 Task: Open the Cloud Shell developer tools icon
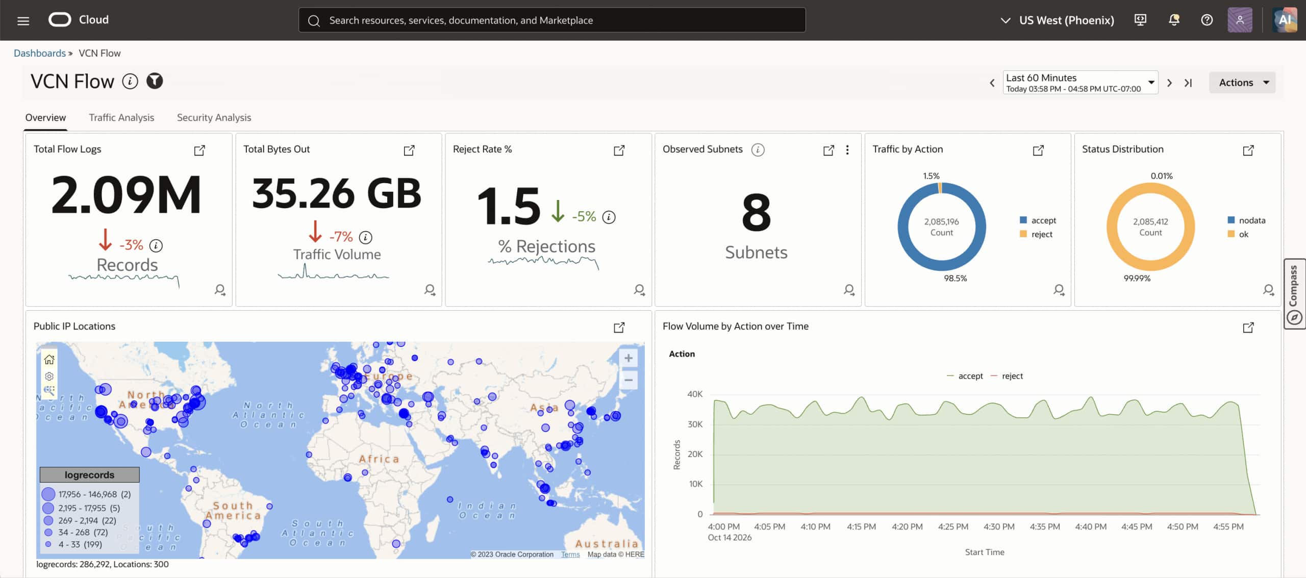point(1140,20)
